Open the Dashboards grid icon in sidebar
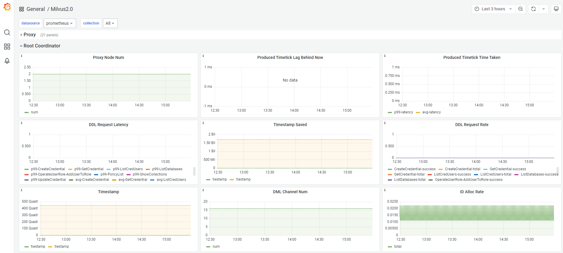Image resolution: width=563 pixels, height=253 pixels. (x=7, y=47)
